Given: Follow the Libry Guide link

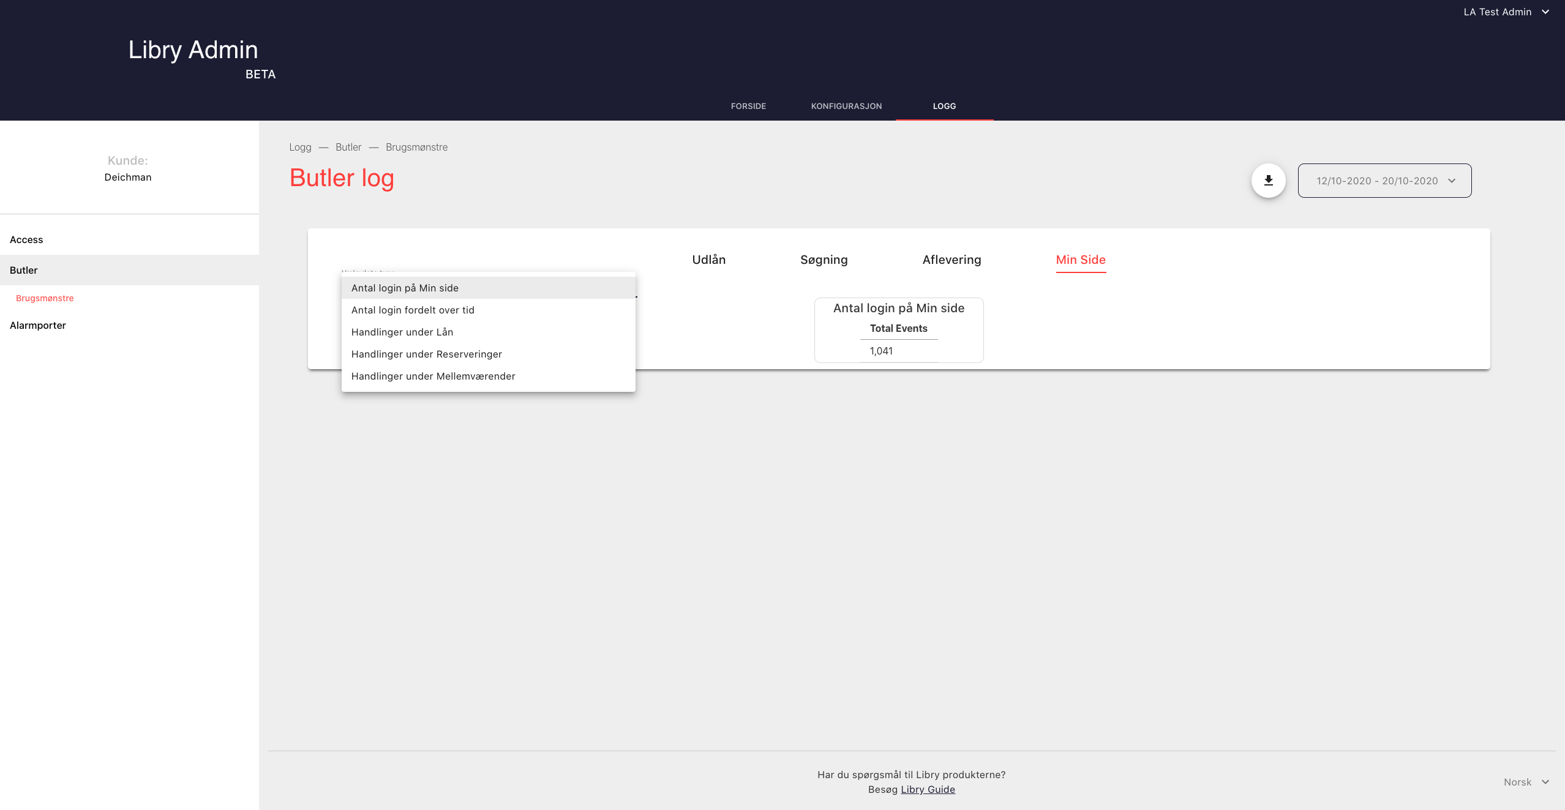Looking at the screenshot, I should (928, 789).
